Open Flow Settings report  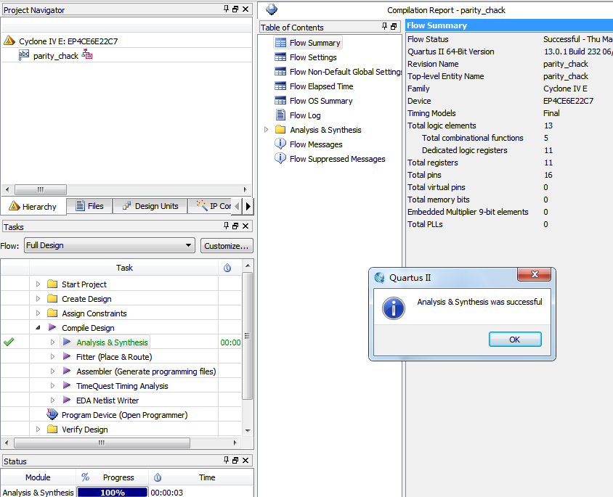point(313,57)
